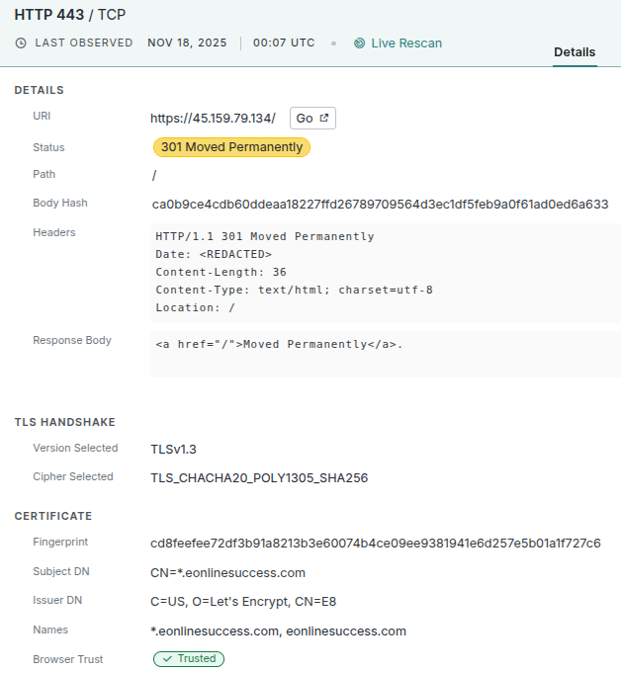Click the 301 Moved Permanently status badge
Screen dimensions: 621x673
pyautogui.click(x=231, y=147)
